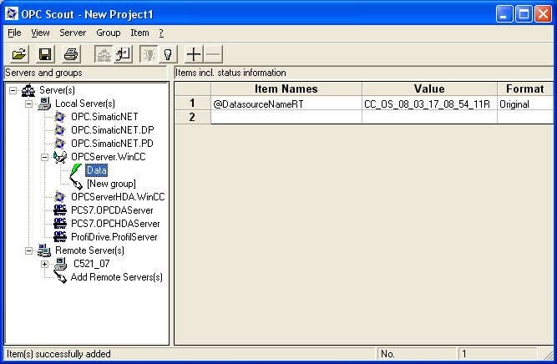The height and width of the screenshot is (364, 557).
Task: Select row header number 2
Action: [x=193, y=117]
